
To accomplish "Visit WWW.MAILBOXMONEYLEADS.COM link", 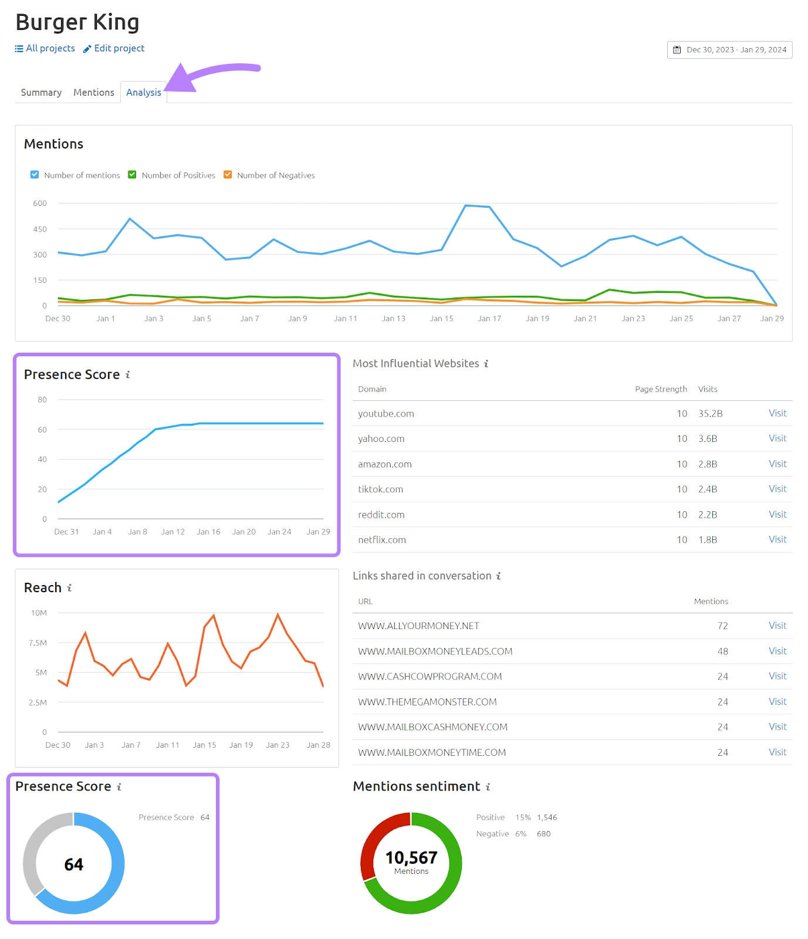I will (777, 651).
